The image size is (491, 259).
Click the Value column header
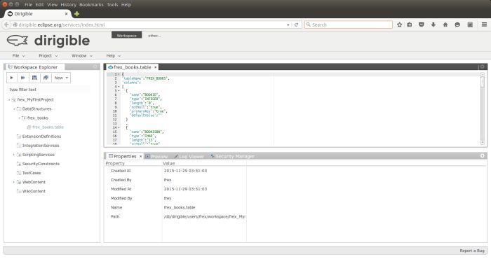169,163
